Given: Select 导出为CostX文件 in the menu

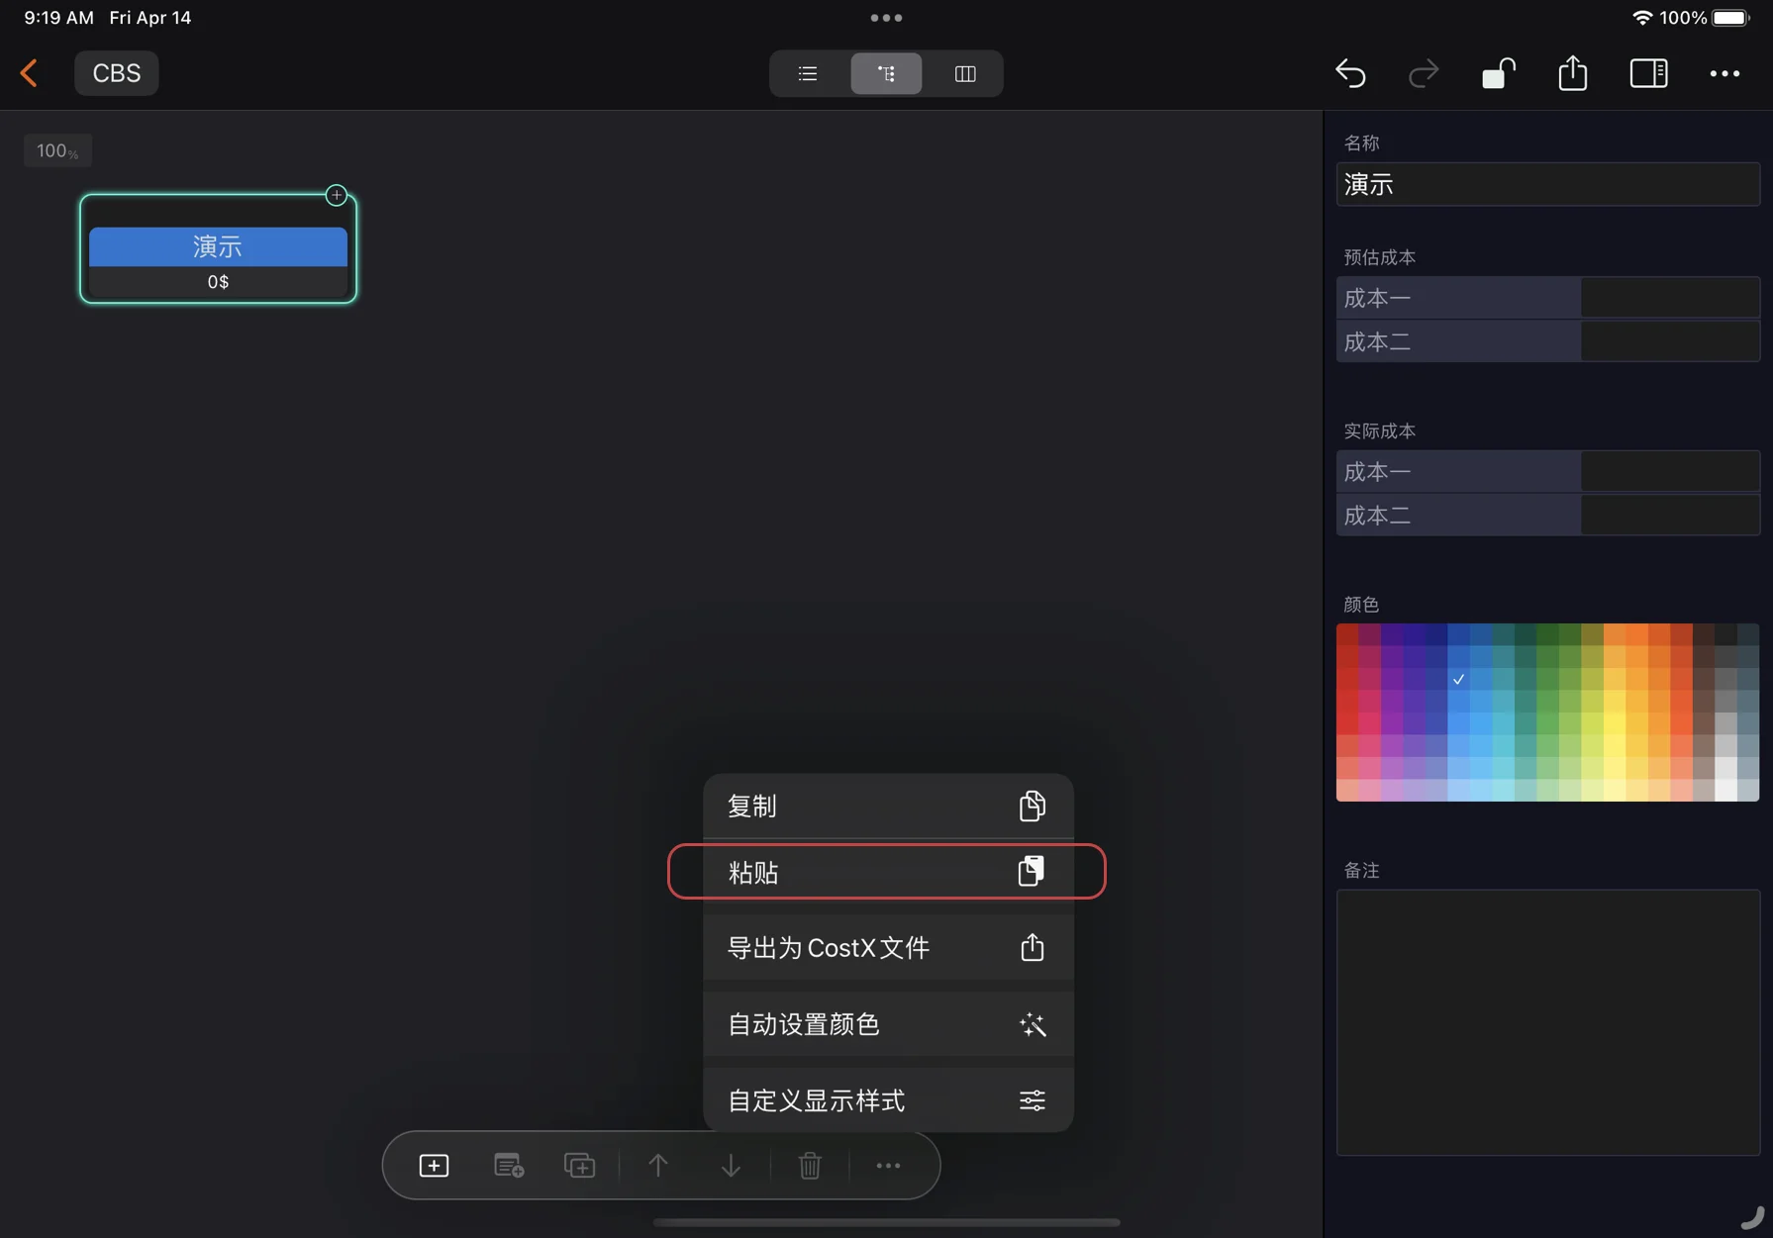Looking at the screenshot, I should tap(886, 947).
